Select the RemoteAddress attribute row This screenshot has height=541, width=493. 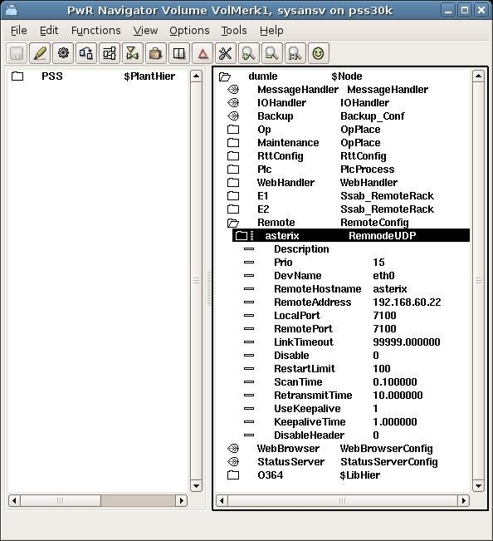[342, 302]
